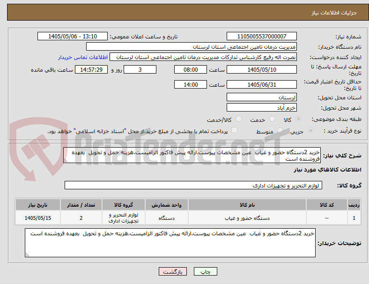Screen dimensions: 369x284
Task: Click the remaining time field 14:57:29
Action: pyautogui.click(x=91, y=69)
